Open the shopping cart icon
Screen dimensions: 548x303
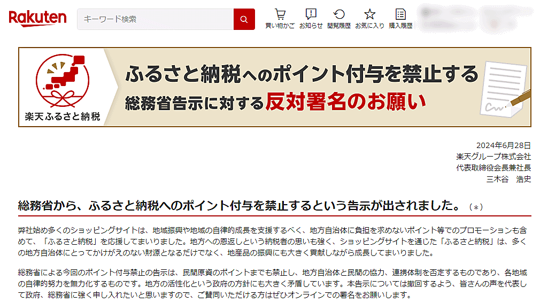280,14
